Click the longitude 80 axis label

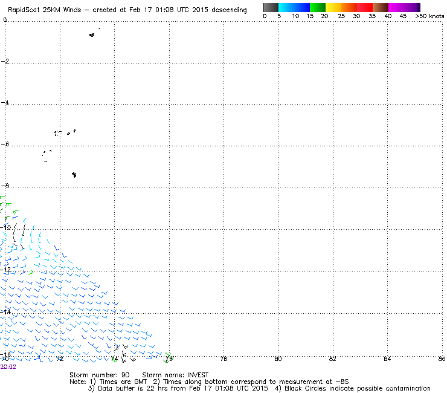pos(278,359)
